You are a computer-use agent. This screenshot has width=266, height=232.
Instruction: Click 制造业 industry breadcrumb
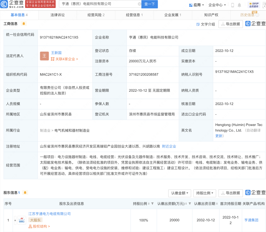point(45,130)
